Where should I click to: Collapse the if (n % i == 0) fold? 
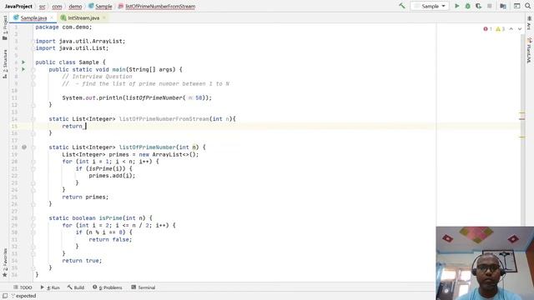(33, 232)
